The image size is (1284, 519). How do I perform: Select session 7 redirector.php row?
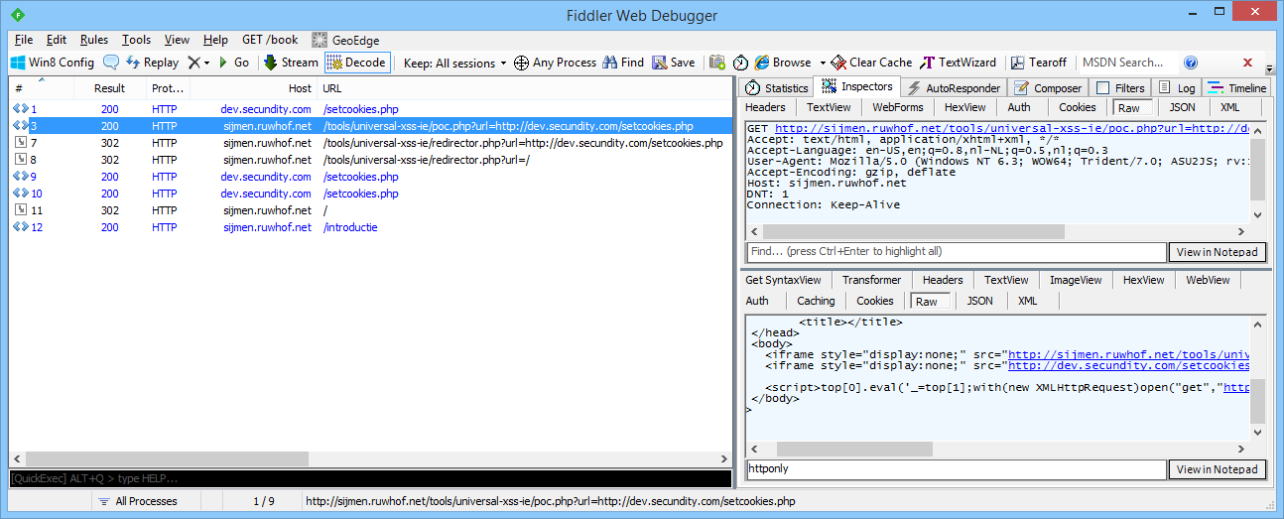(370, 143)
